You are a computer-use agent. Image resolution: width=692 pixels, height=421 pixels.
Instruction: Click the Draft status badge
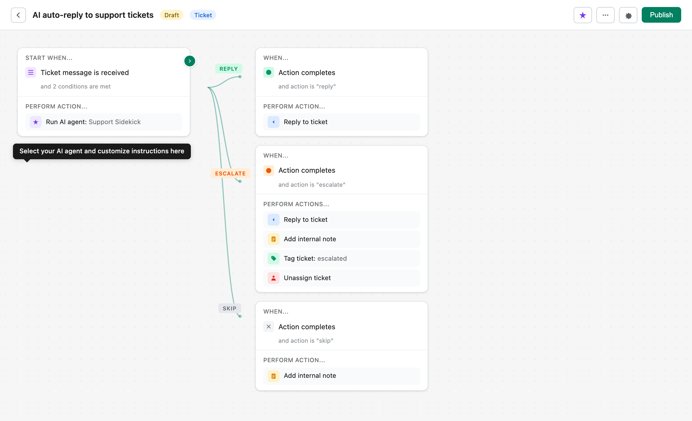(171, 15)
